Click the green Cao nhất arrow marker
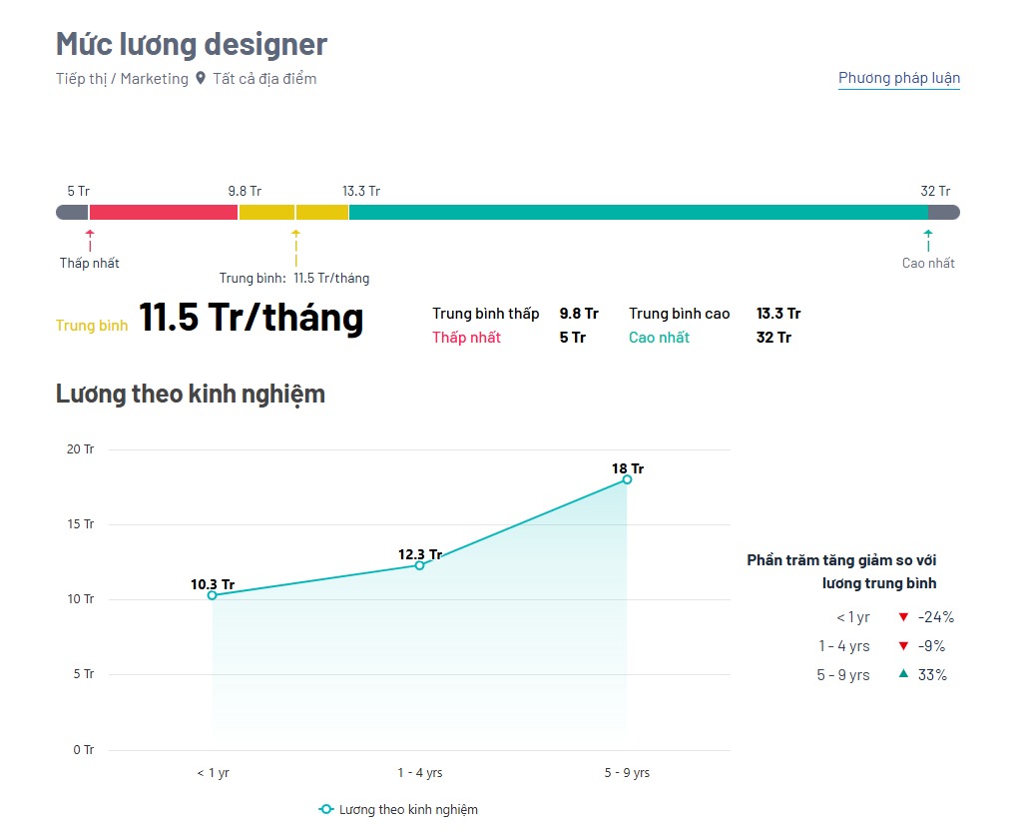The width and height of the screenshot is (1021, 840). pyautogui.click(x=928, y=240)
